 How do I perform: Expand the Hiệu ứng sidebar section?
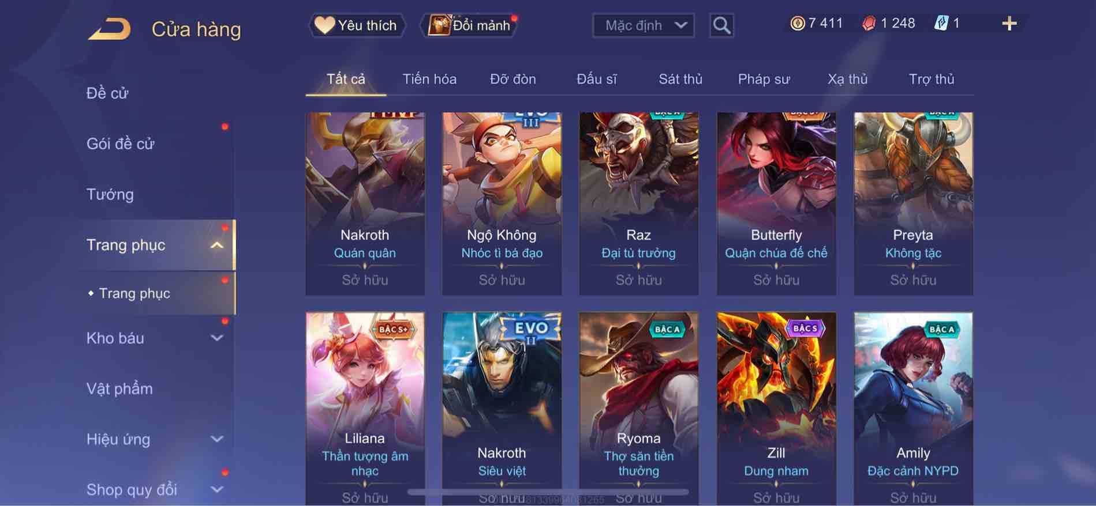[217, 439]
